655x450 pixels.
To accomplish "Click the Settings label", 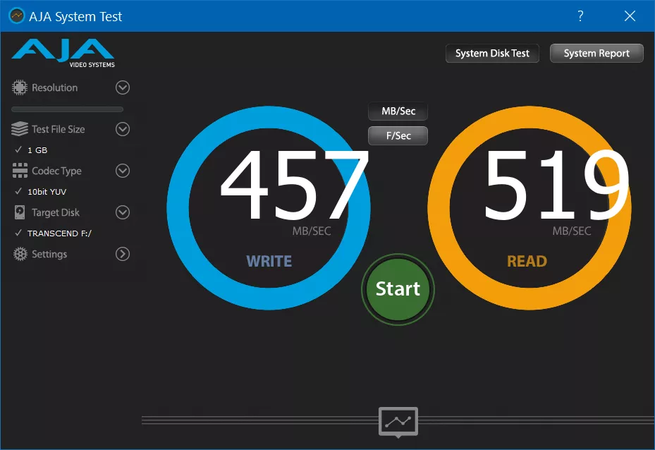I will (x=49, y=255).
